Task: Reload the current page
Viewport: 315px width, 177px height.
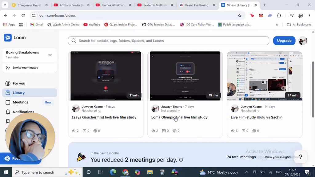Action: click(23, 15)
